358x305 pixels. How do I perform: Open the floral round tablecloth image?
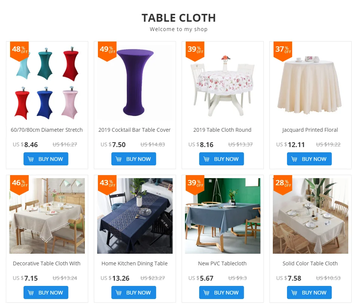223,82
